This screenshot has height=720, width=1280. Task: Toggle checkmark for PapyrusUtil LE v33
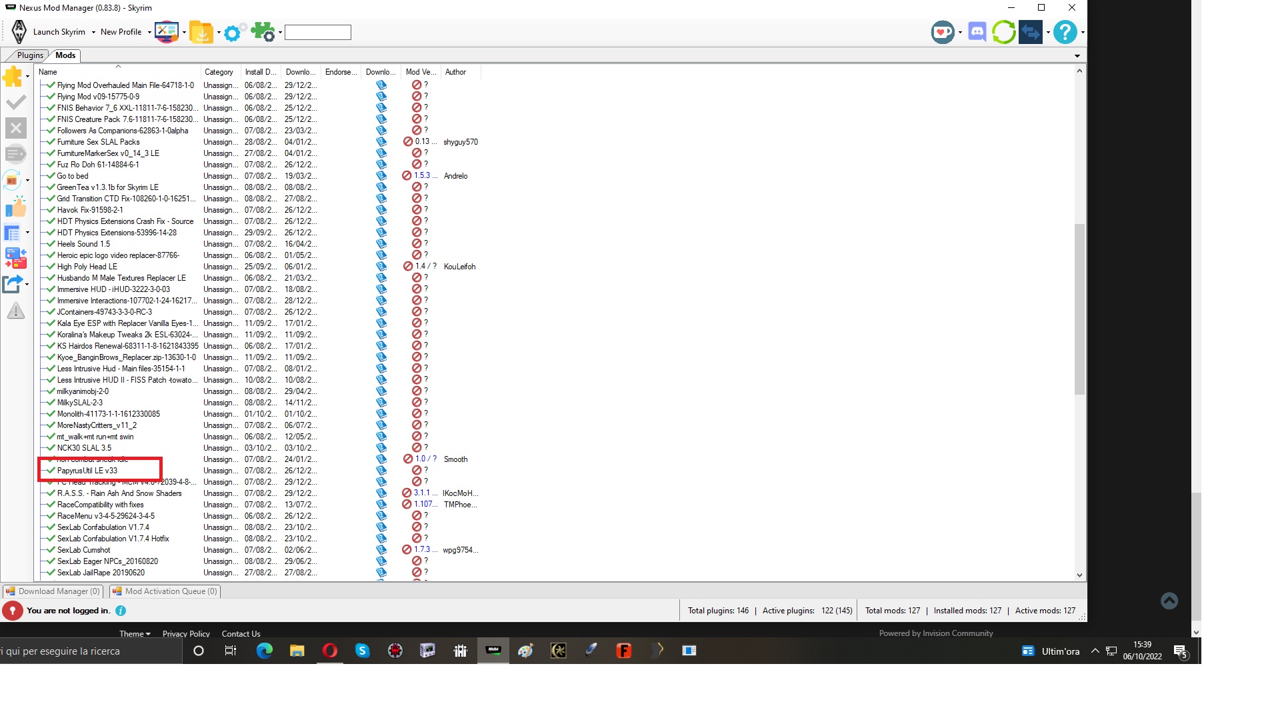point(51,471)
